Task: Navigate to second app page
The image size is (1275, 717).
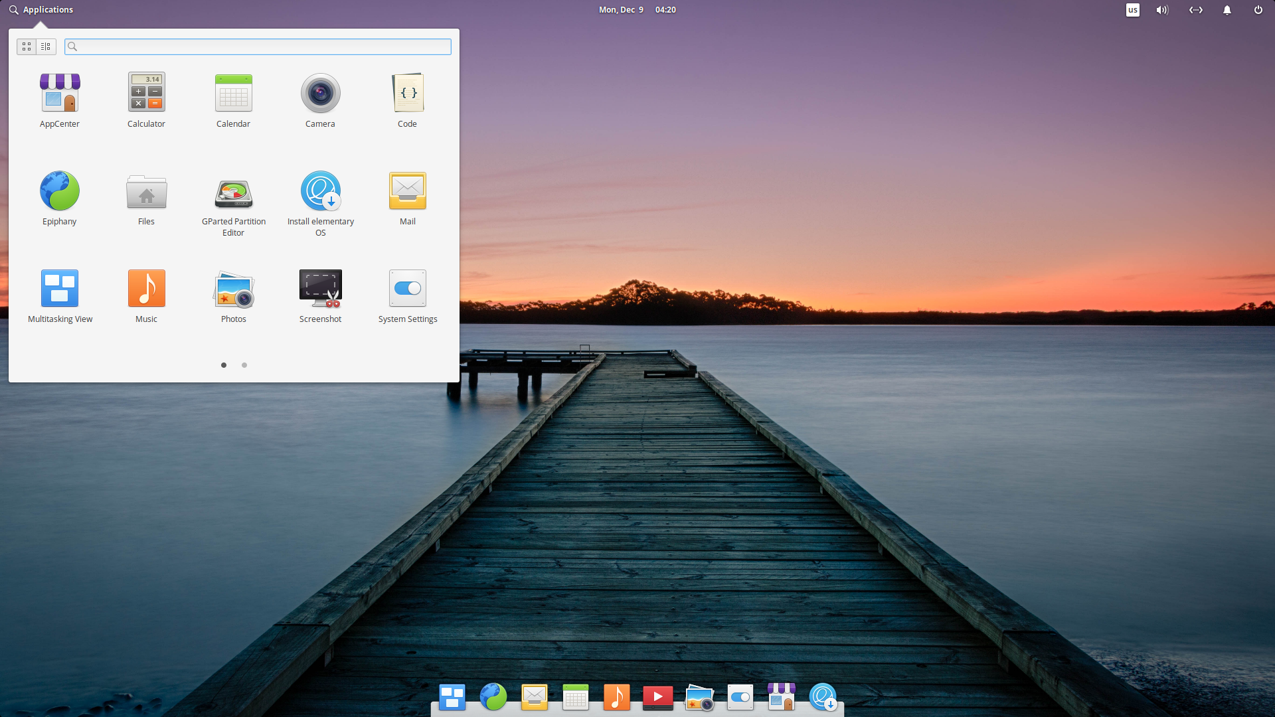Action: tap(244, 364)
